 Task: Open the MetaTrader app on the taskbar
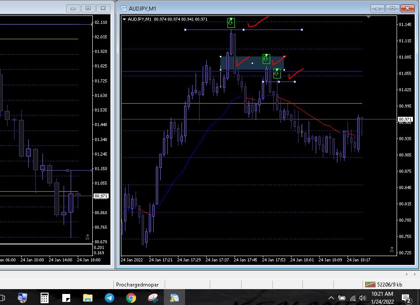tap(174, 298)
